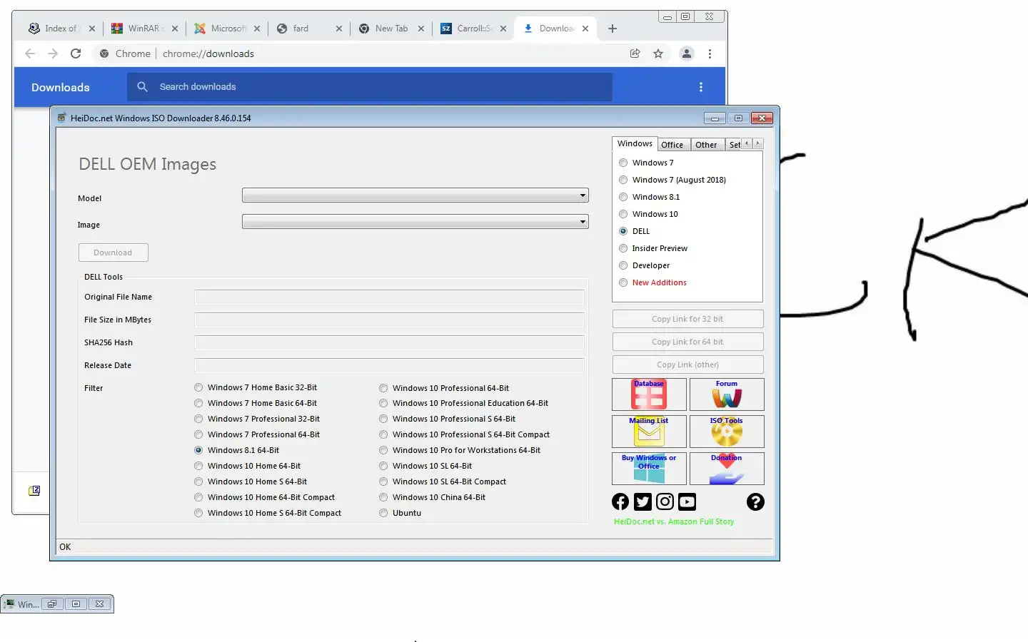Visit HeiDoc Twitter page icon
The width and height of the screenshot is (1028, 642).
coord(642,501)
